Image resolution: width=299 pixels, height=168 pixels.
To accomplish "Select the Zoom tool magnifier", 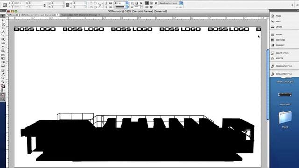I will click(3, 82).
